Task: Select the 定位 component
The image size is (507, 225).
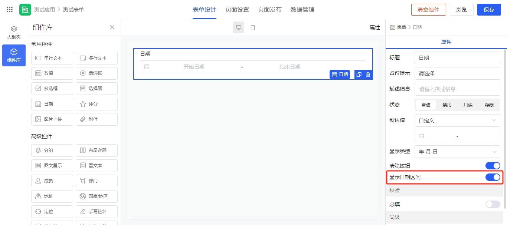Action: [x=52, y=212]
